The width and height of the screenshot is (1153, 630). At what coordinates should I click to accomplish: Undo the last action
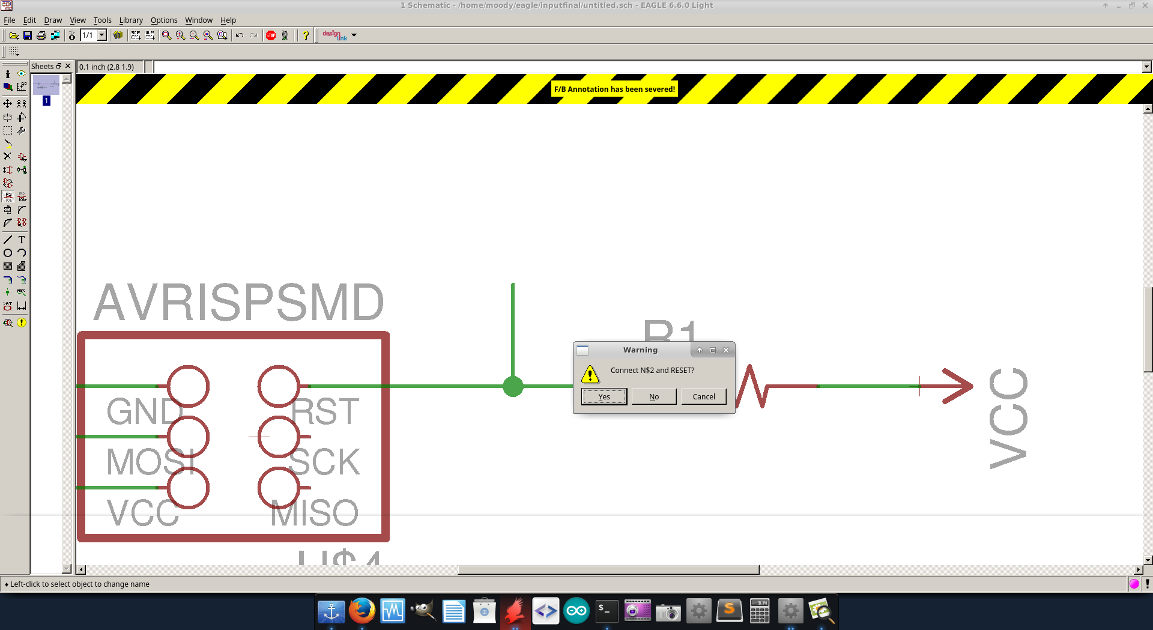click(x=240, y=35)
